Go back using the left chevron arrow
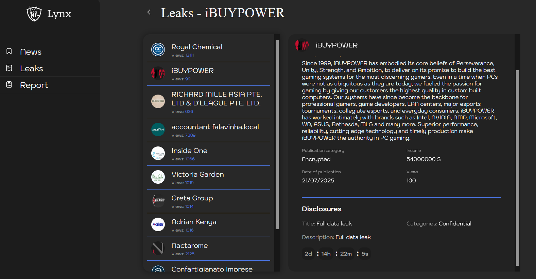This screenshot has height=279, width=536. point(149,12)
